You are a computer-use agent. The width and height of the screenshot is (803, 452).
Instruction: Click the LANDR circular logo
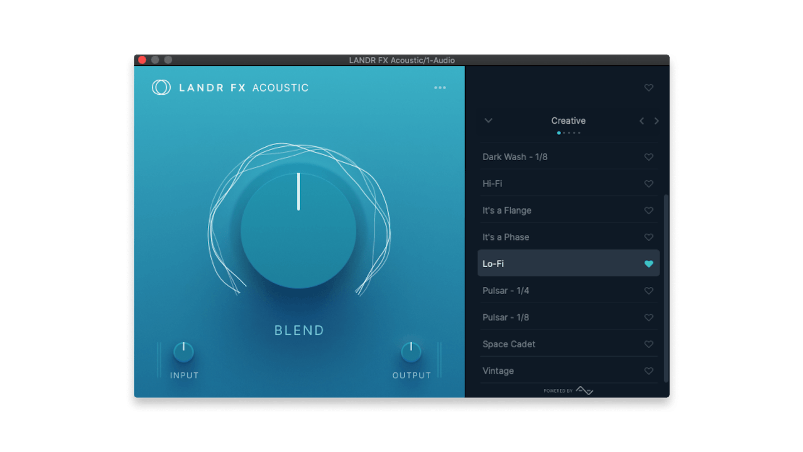click(161, 87)
